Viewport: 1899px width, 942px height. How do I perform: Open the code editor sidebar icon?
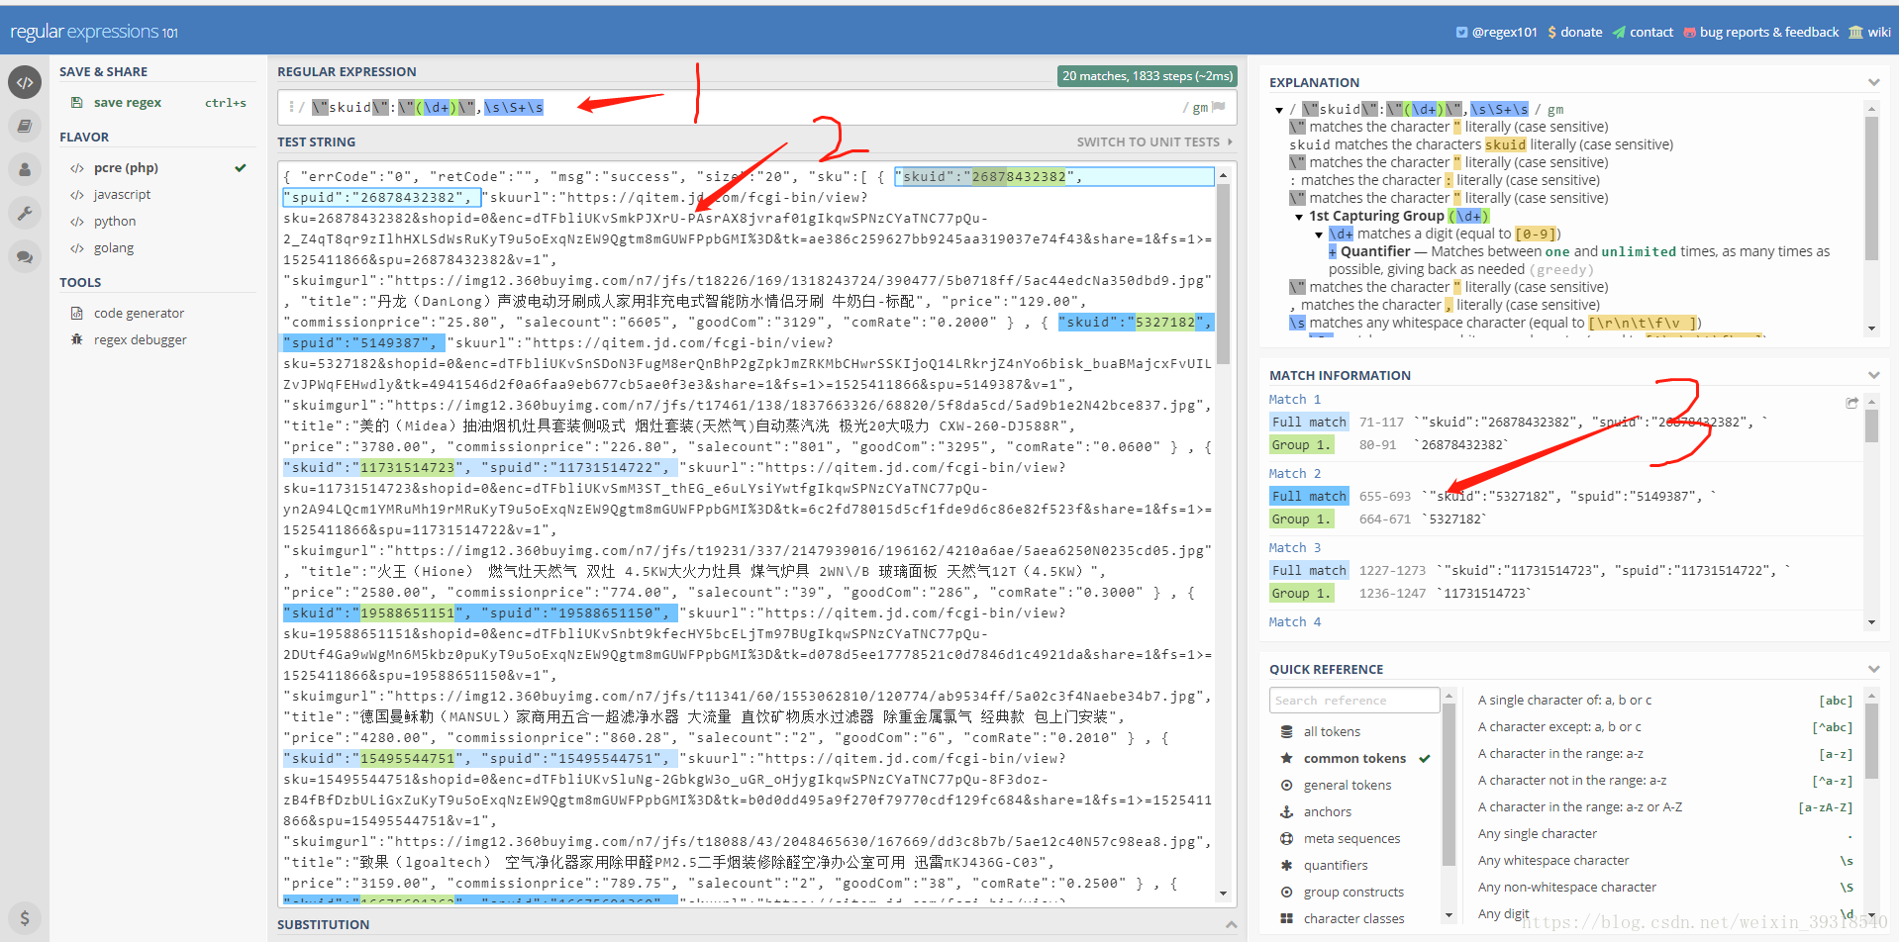25,82
